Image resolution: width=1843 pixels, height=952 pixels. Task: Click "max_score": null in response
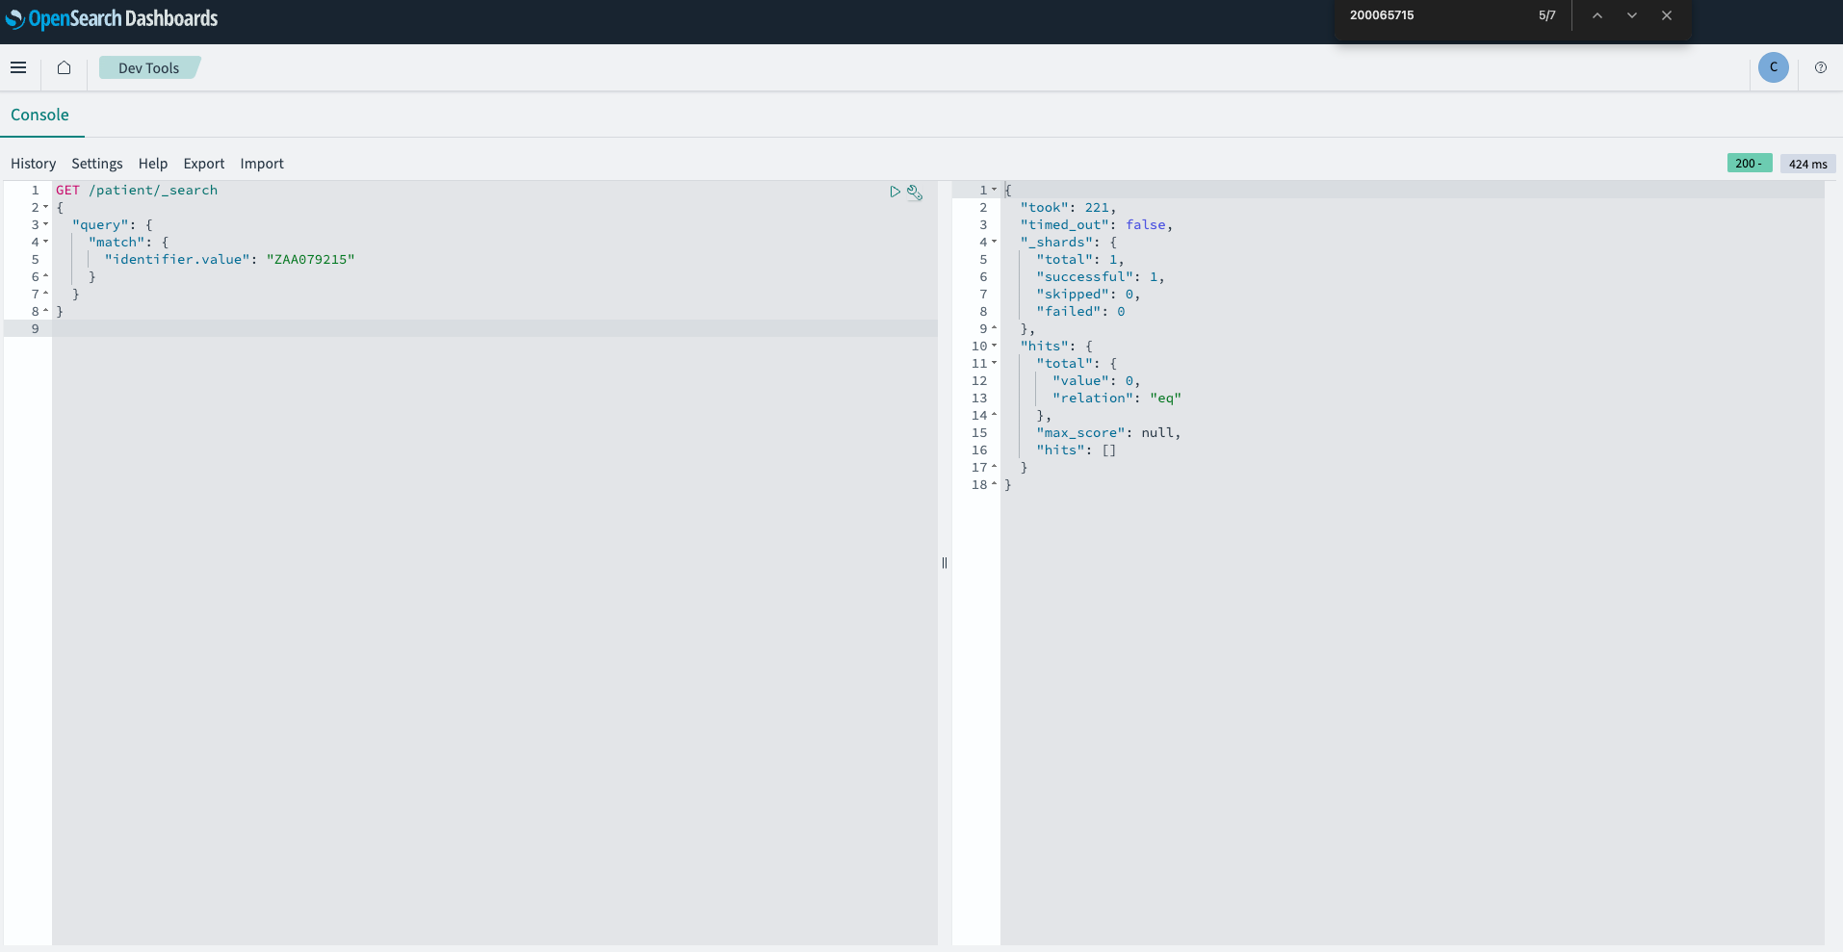tap(1108, 433)
